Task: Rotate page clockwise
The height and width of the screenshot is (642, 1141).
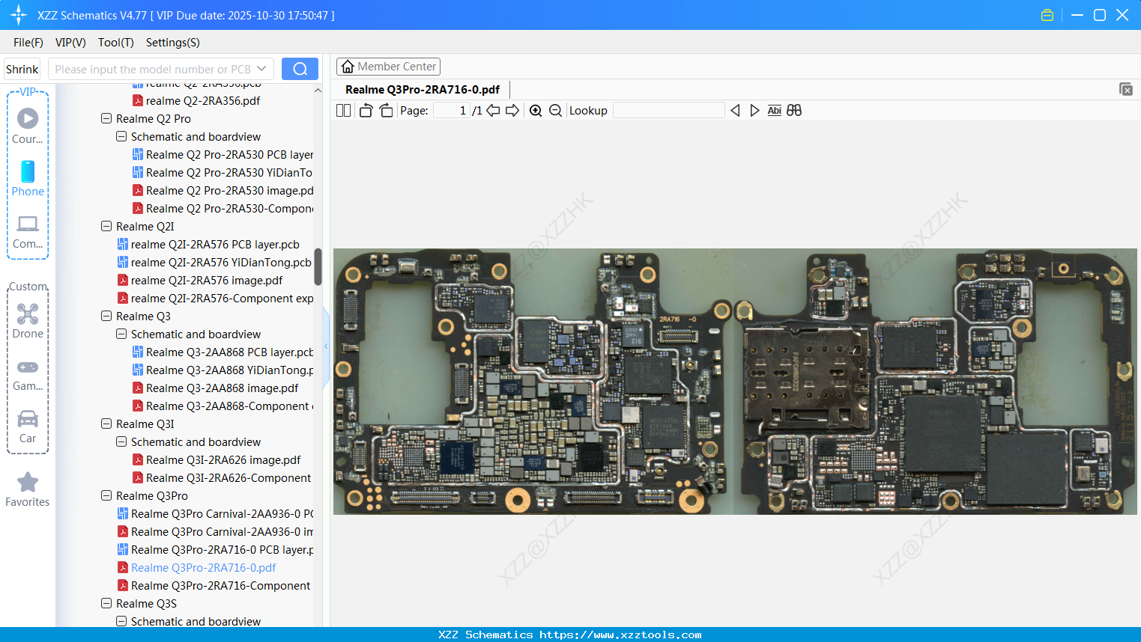Action: pos(386,111)
